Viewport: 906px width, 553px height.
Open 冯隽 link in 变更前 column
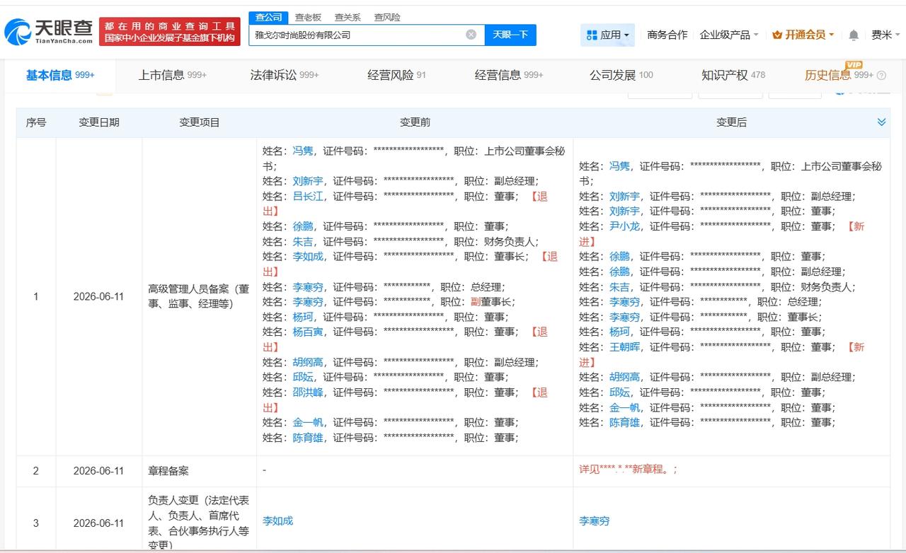point(303,151)
